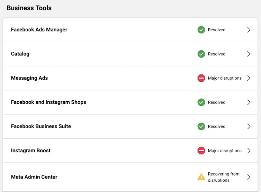The width and height of the screenshot is (261, 192).
Task: Click Instagram Boost "Major disruptions" status text
Action: pyautogui.click(x=225, y=151)
